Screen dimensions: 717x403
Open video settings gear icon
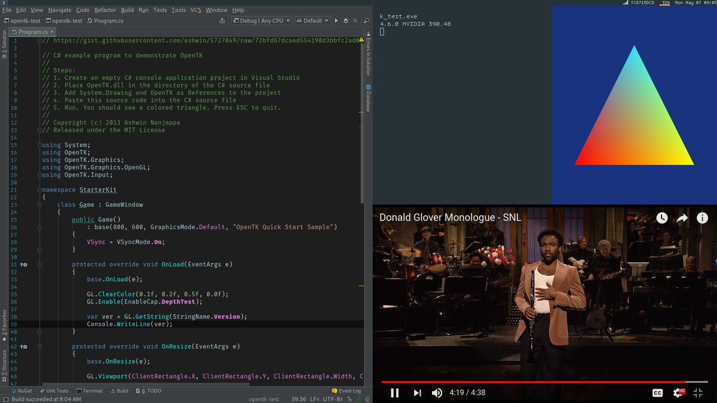(x=678, y=392)
